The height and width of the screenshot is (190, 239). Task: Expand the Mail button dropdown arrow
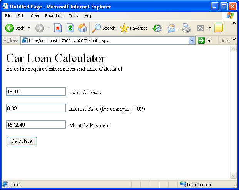[x=178, y=28]
